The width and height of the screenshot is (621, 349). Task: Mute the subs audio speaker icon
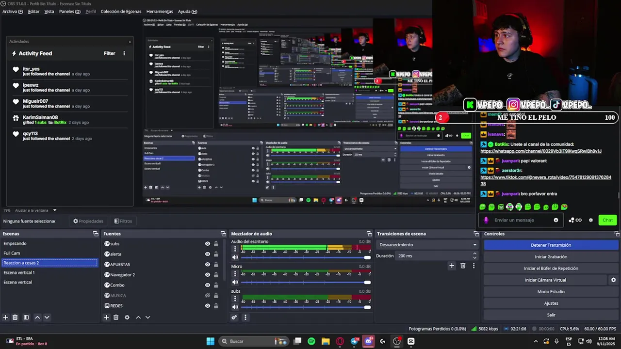[235, 307]
